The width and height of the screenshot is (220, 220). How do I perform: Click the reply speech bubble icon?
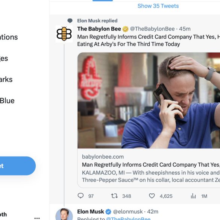80,196
